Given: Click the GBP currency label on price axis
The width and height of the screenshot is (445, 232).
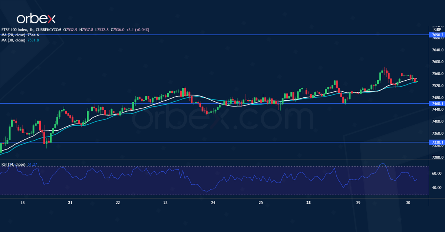Looking at the screenshot, I should [437, 29].
